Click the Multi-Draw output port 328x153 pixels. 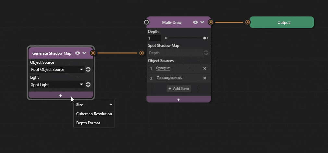click(x=211, y=22)
